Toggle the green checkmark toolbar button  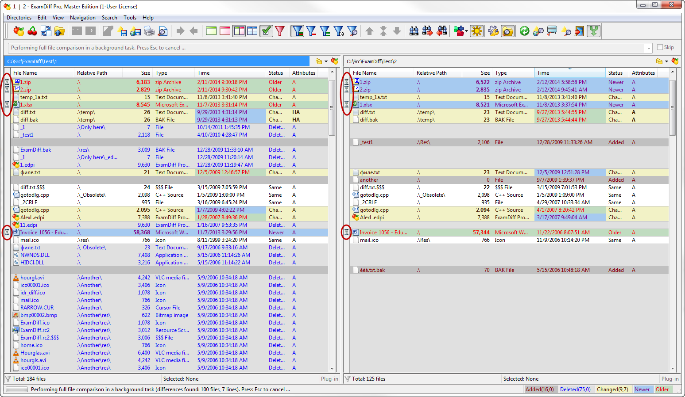266,31
